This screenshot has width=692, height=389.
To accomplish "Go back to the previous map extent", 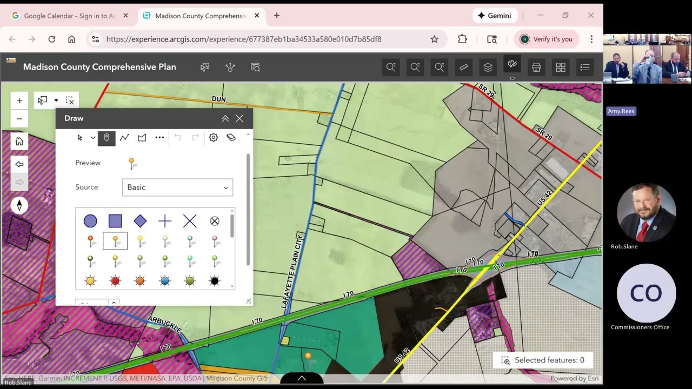I will click(x=19, y=164).
